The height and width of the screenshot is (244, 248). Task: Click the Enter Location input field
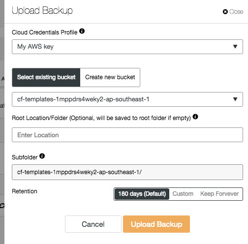click(127, 135)
